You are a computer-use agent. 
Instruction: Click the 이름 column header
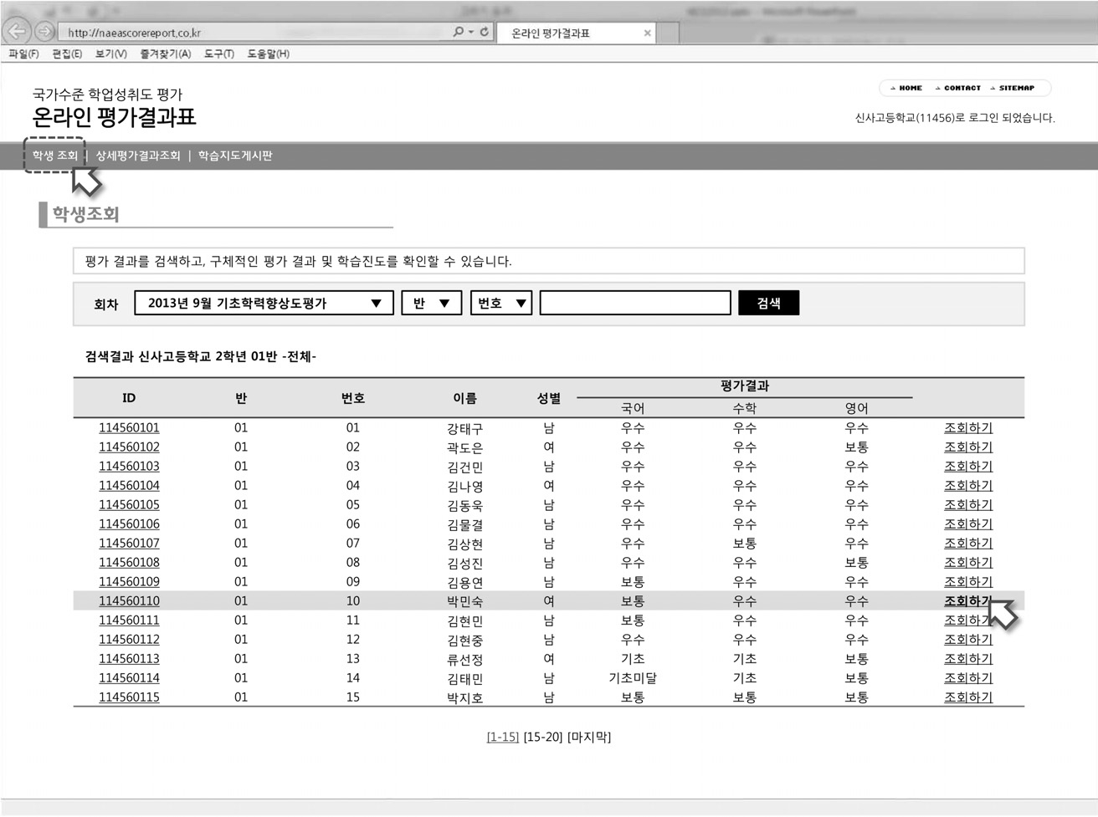coord(464,398)
